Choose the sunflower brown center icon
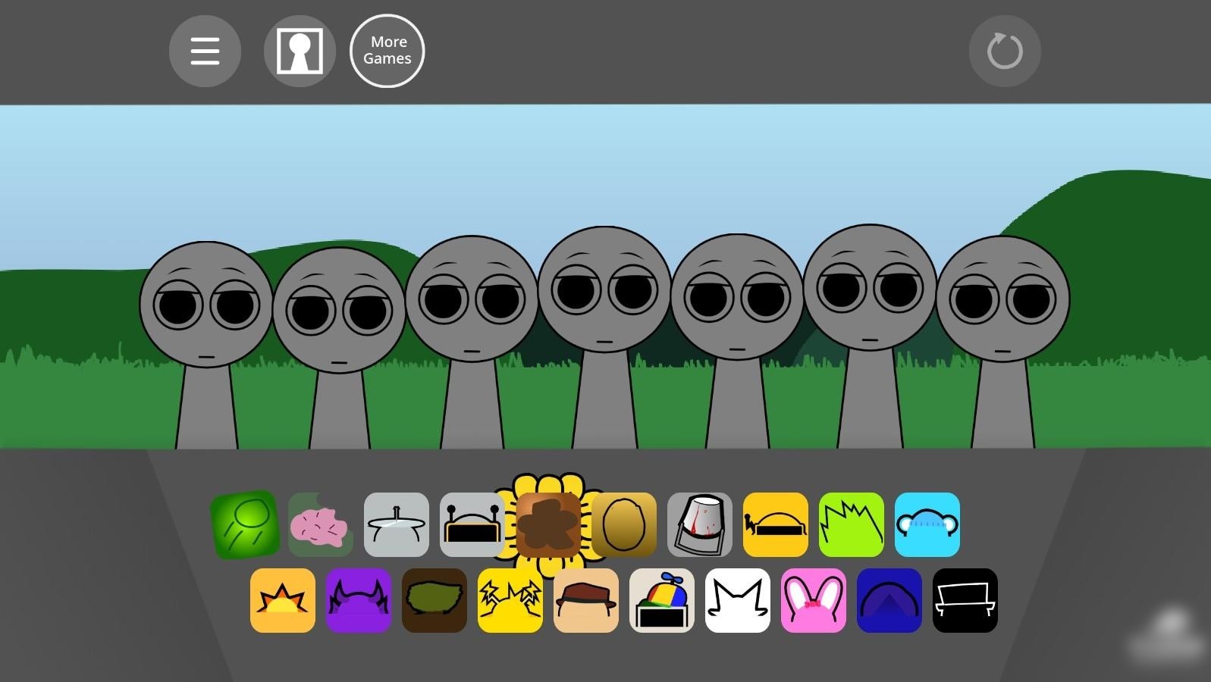 (x=548, y=524)
